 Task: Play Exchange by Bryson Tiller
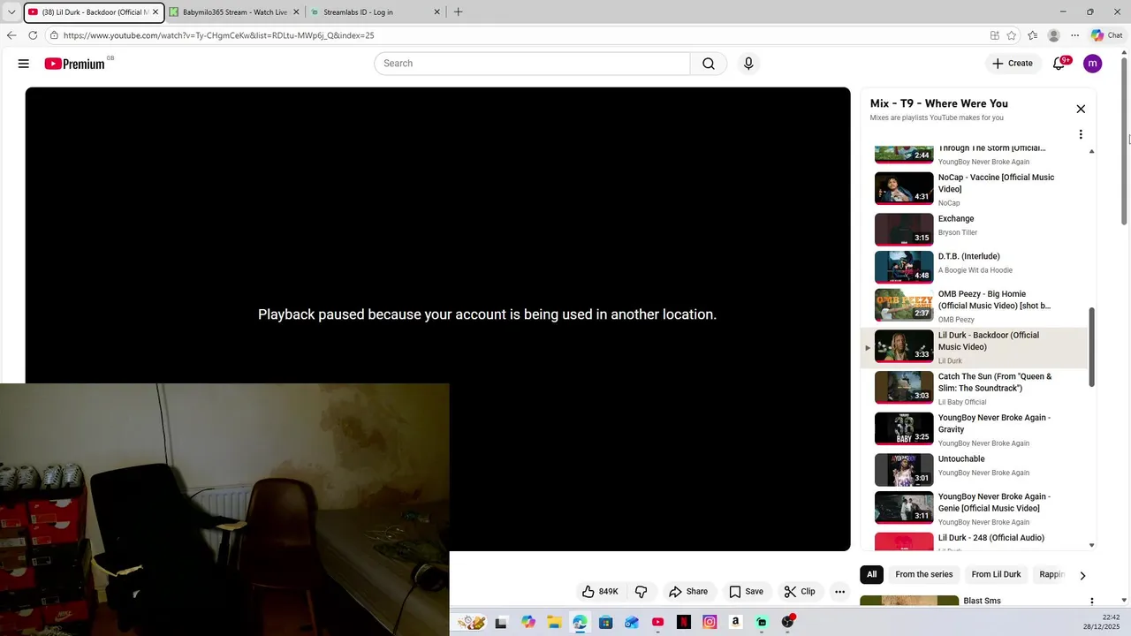[x=974, y=230]
